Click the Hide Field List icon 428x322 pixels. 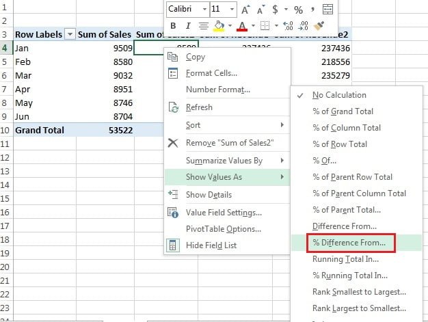(x=173, y=245)
